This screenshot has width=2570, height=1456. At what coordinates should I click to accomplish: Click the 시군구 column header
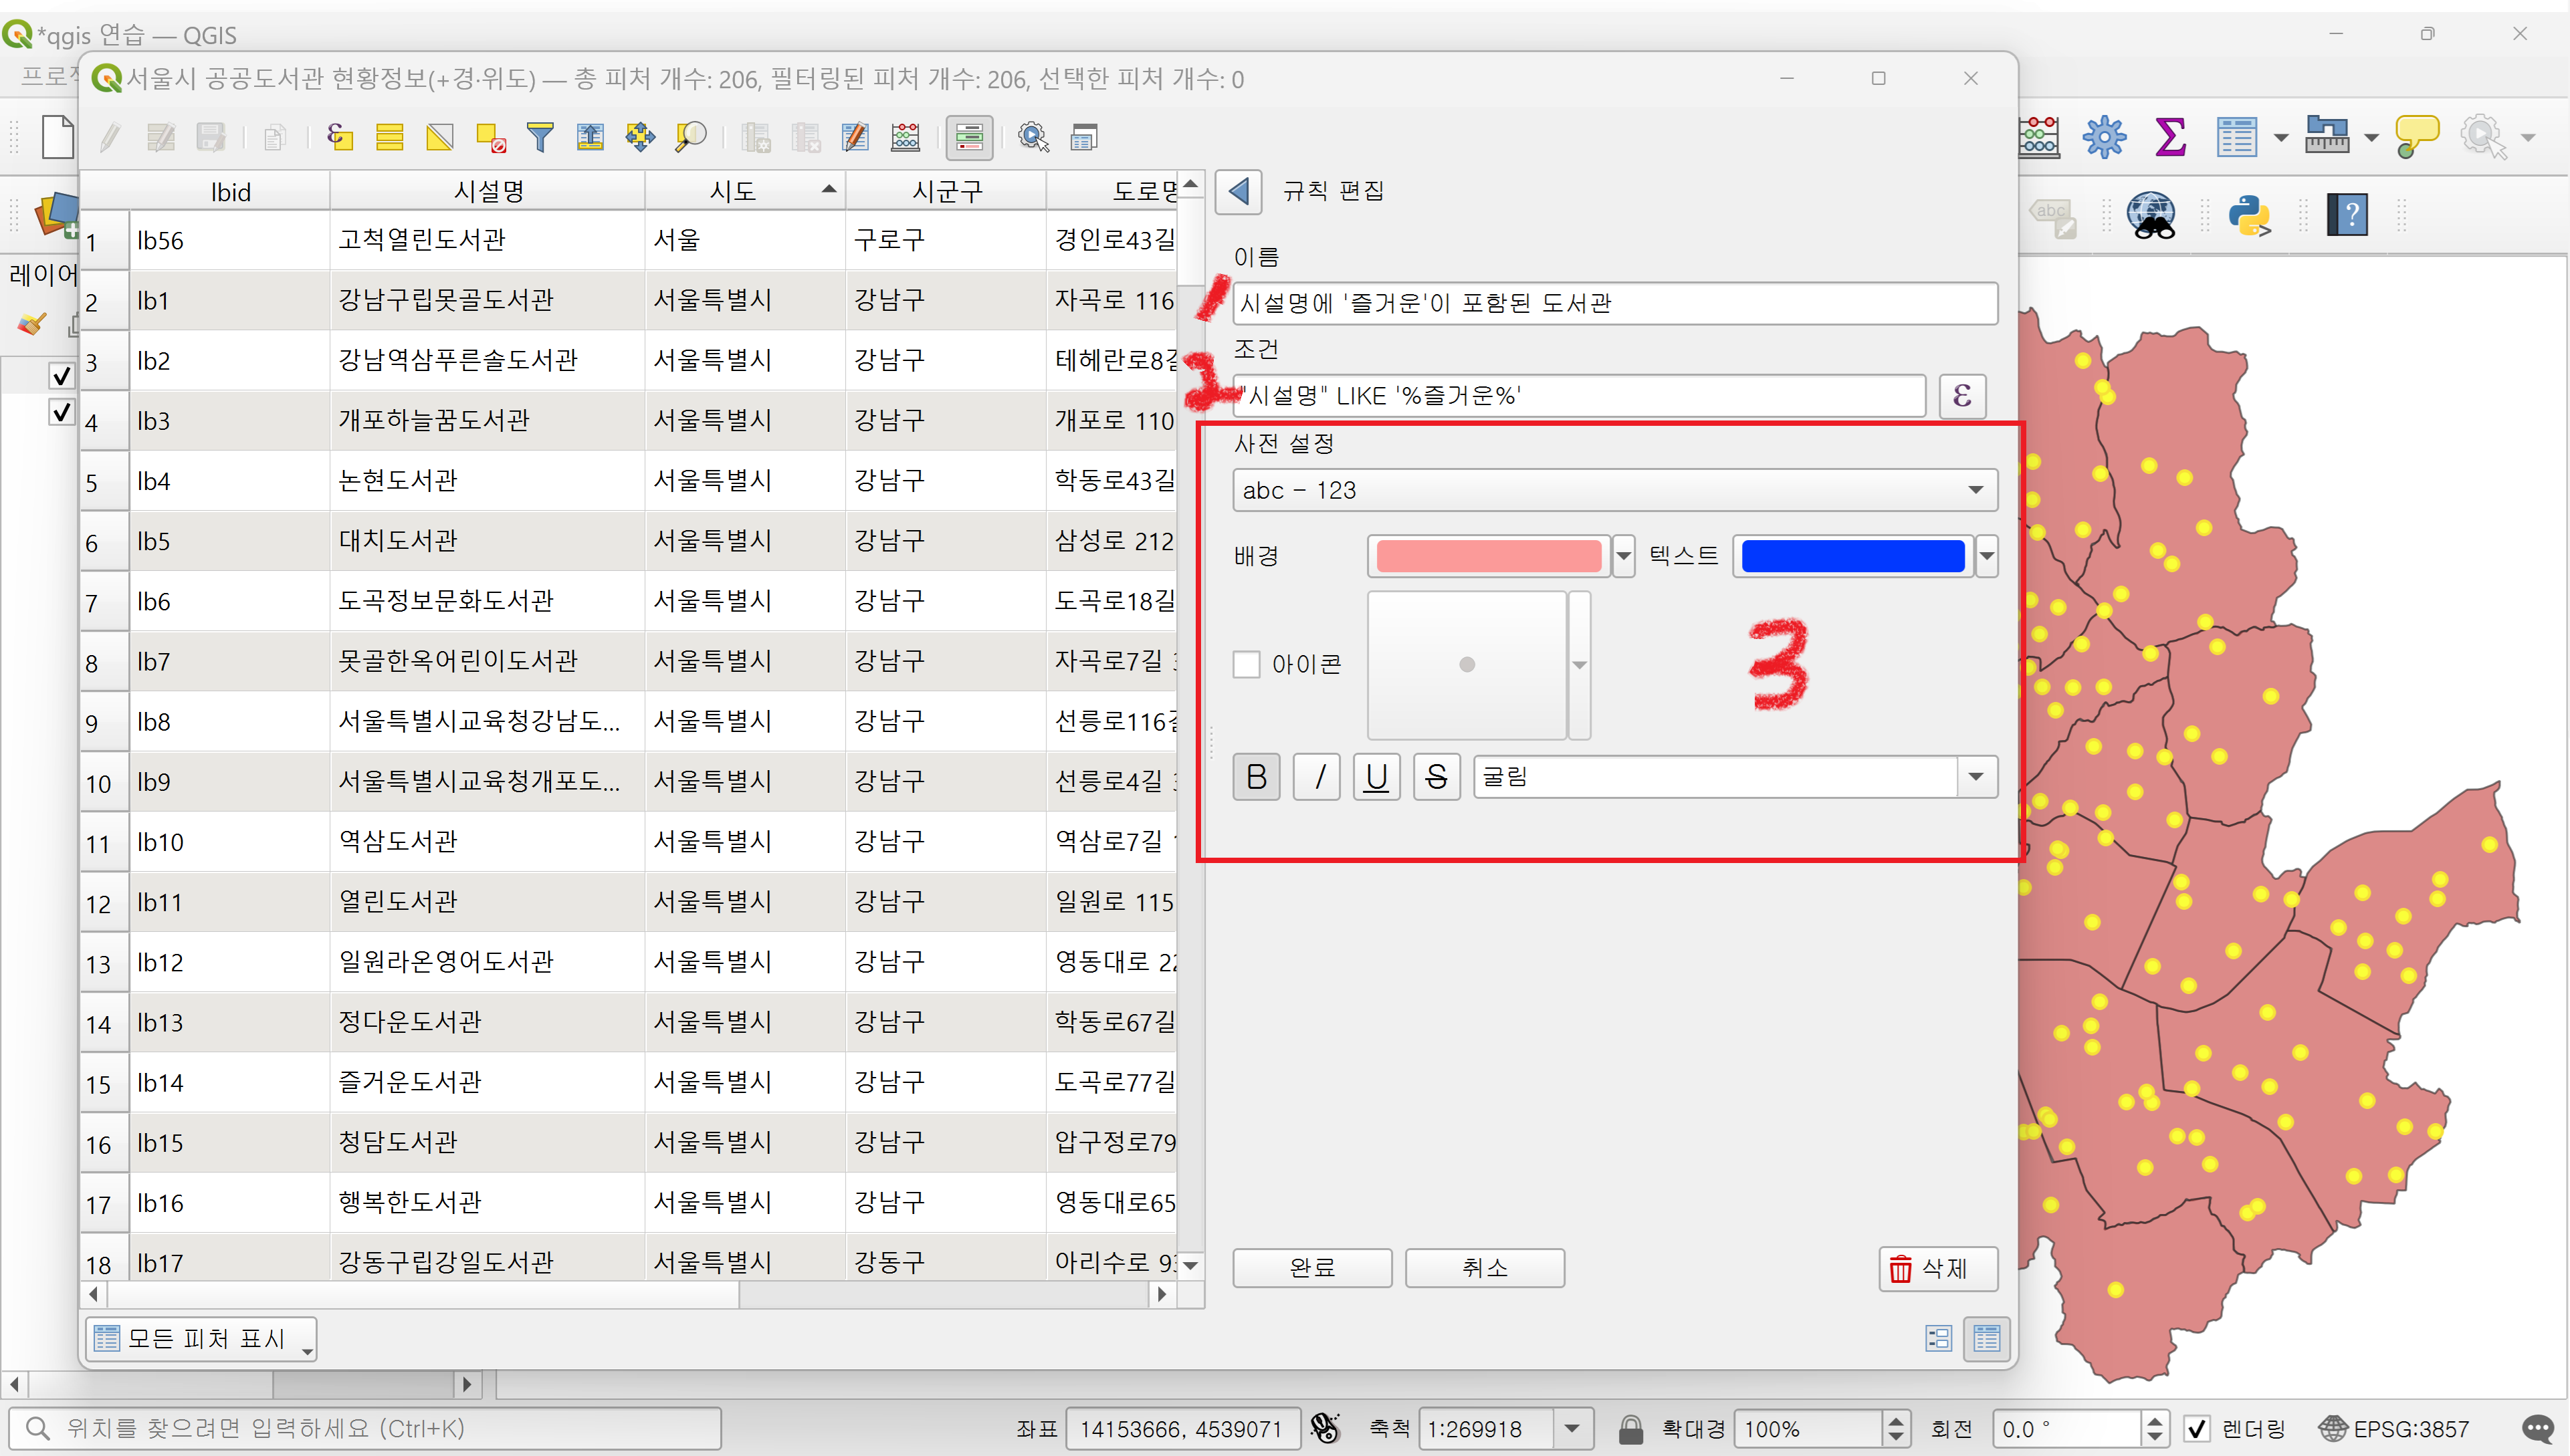946,191
